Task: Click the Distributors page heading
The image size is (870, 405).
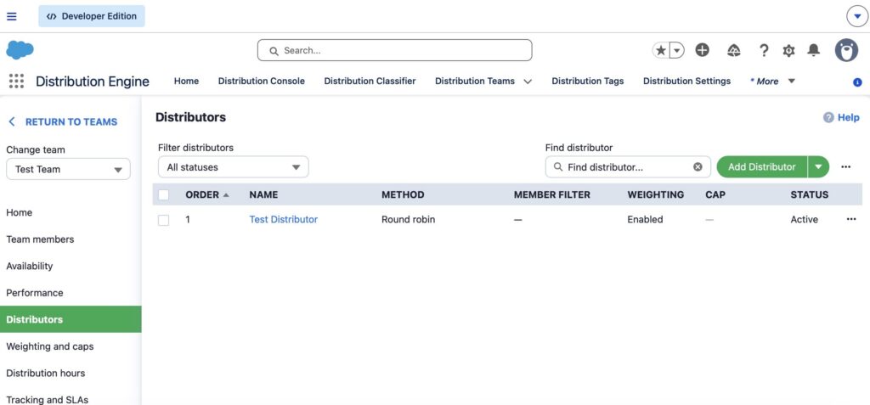Action: [x=190, y=117]
